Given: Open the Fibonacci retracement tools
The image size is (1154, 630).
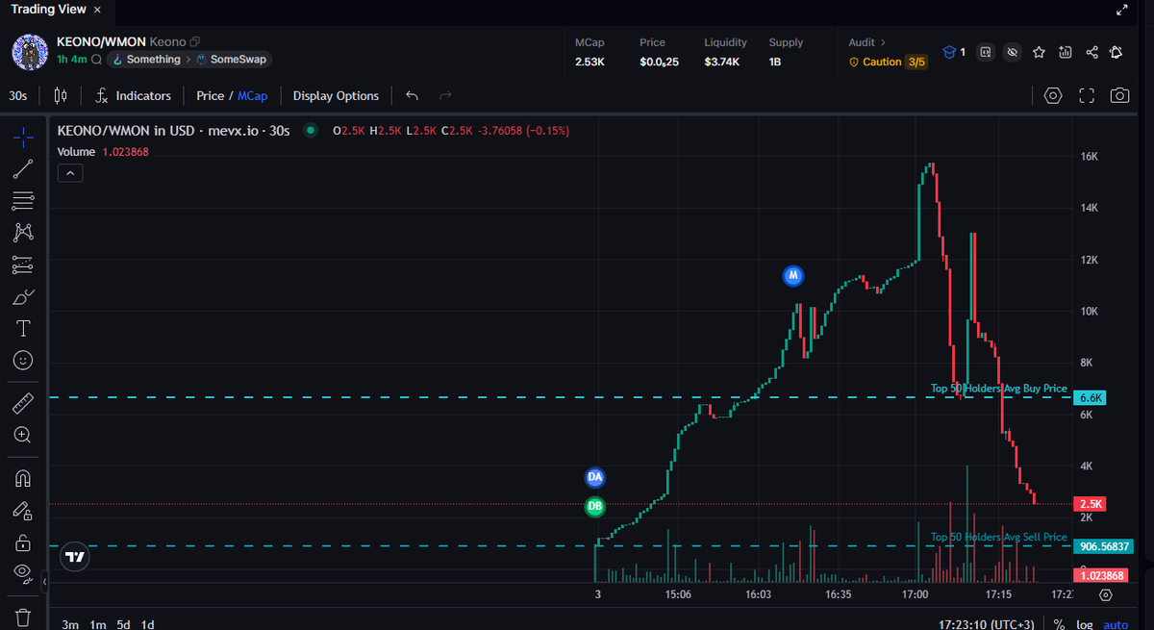Looking at the screenshot, I should coord(24,201).
